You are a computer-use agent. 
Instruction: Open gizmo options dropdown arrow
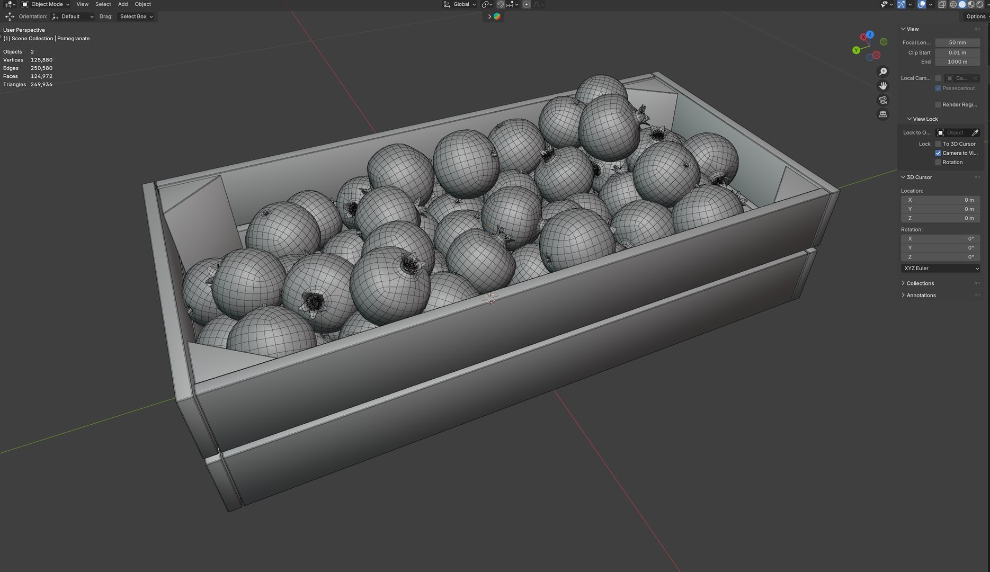(909, 4)
